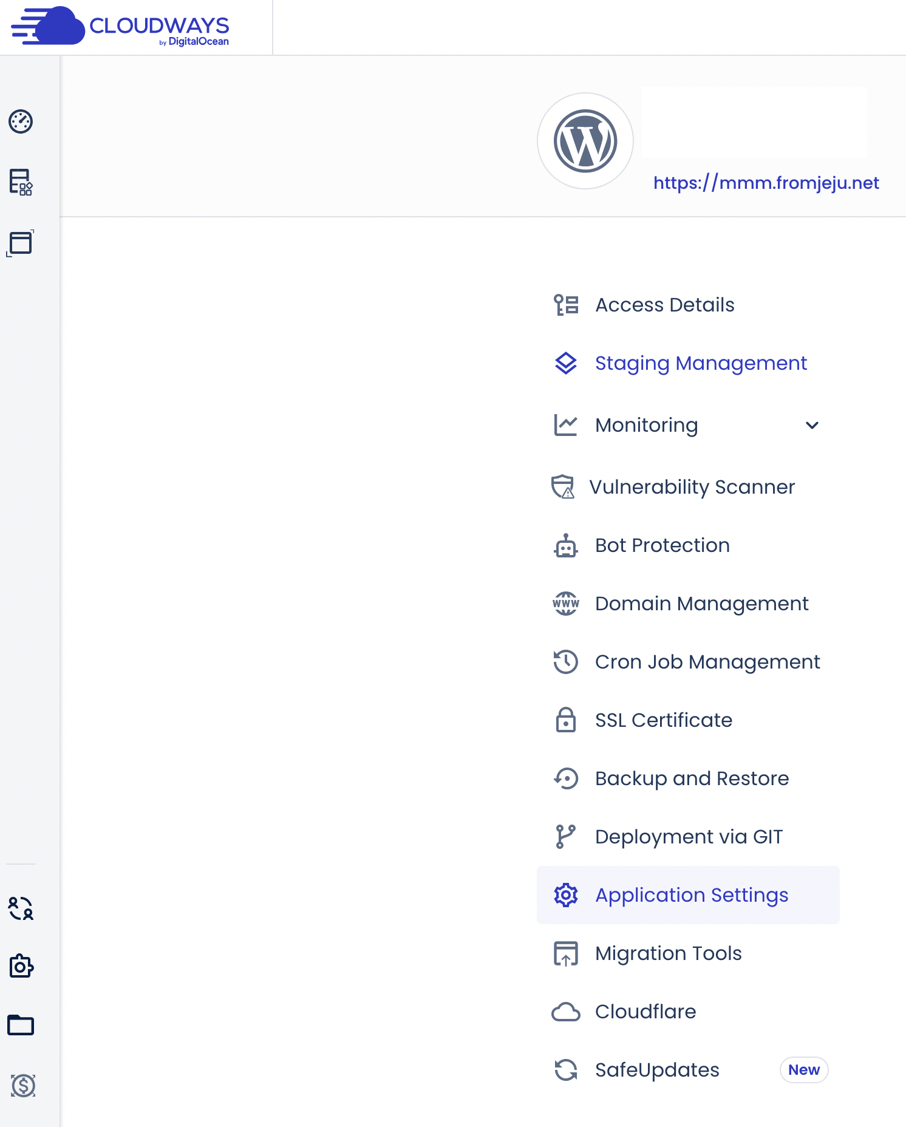Open Backup and Restore
The image size is (906, 1127).
coord(692,778)
